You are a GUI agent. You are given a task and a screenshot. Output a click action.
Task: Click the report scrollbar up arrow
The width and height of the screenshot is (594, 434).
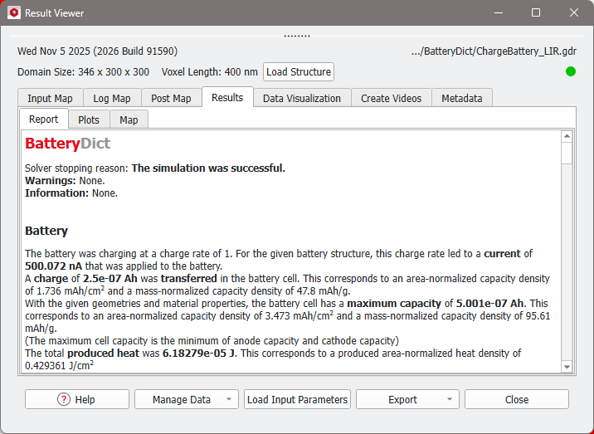(x=567, y=136)
